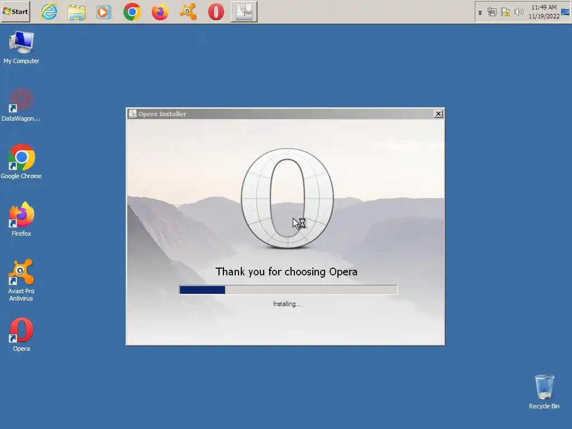This screenshot has width=572, height=429.
Task: Click the 'Thank you for choosing Opera' text
Action: point(287,272)
